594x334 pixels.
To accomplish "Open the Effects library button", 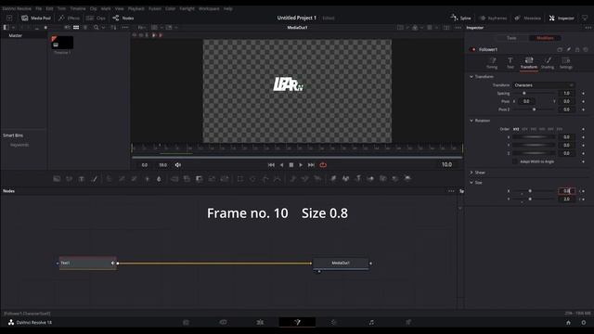I will [69, 18].
